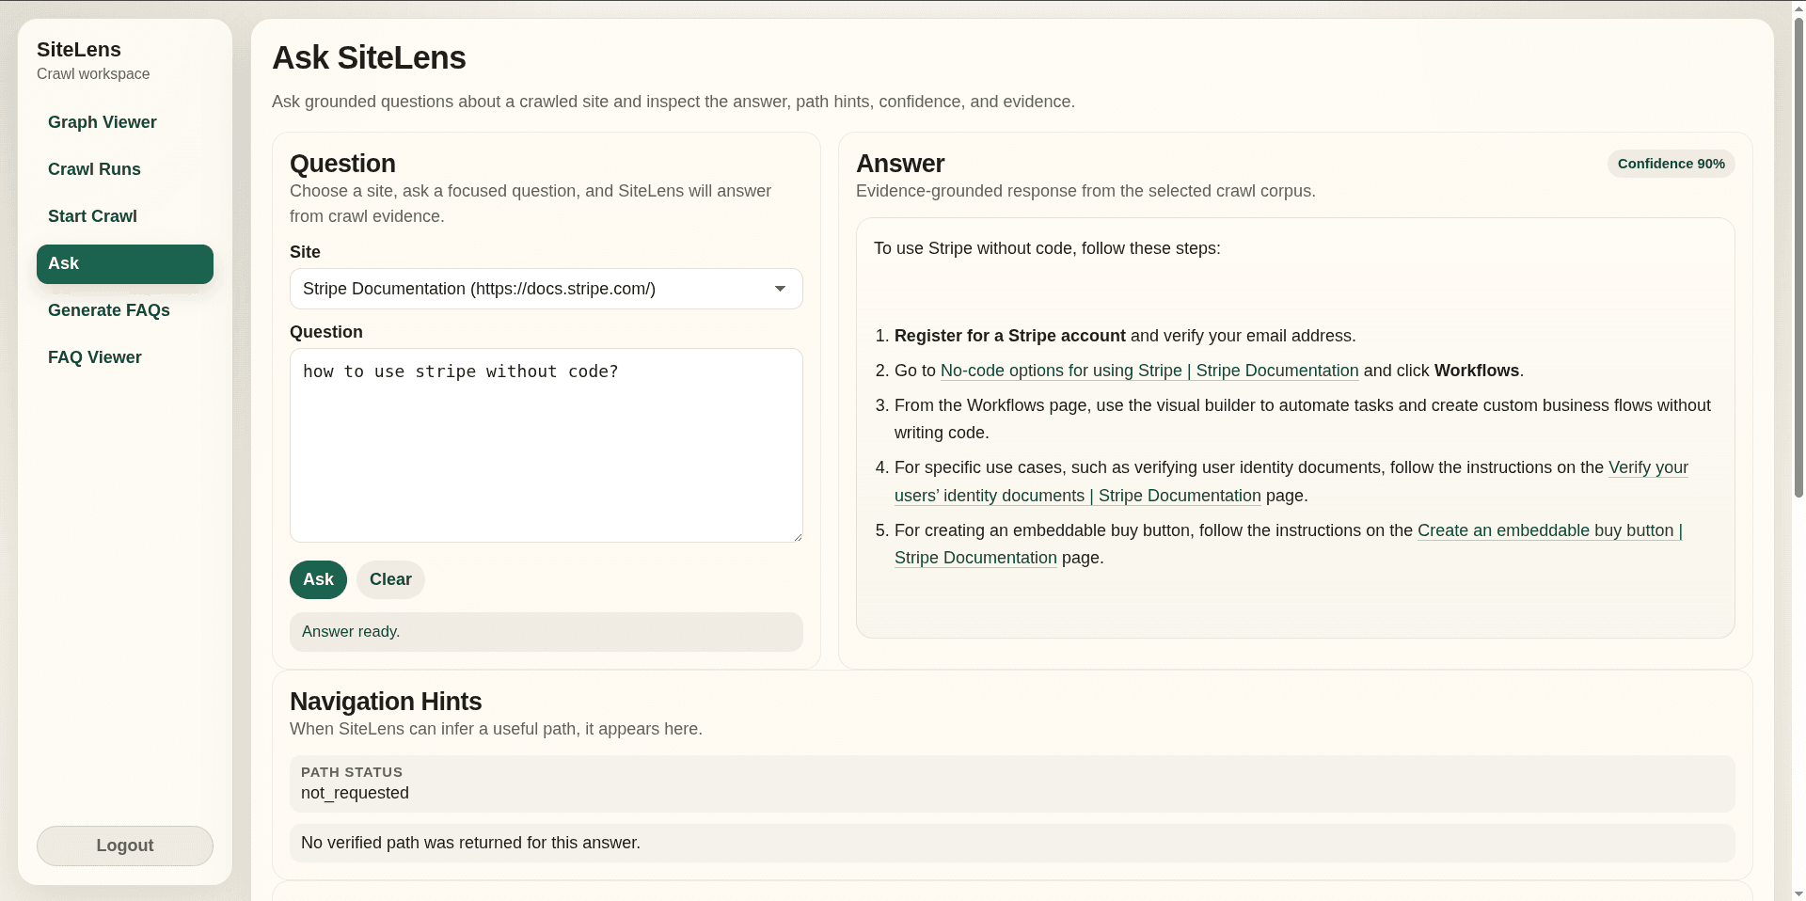Viewport: 1806px width, 901px height.
Task: Click the scrollbar up arrow
Action: pos(1798,8)
